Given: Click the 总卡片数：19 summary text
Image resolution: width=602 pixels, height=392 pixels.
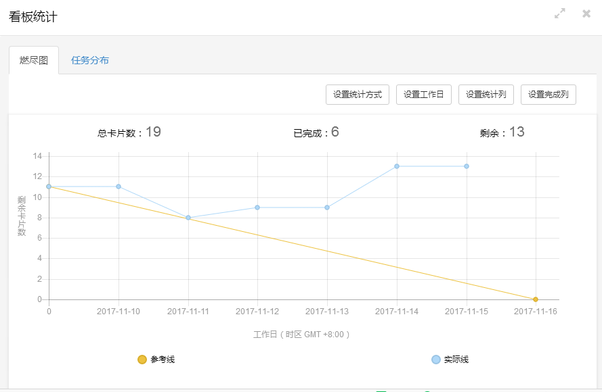Looking at the screenshot, I should (129, 132).
